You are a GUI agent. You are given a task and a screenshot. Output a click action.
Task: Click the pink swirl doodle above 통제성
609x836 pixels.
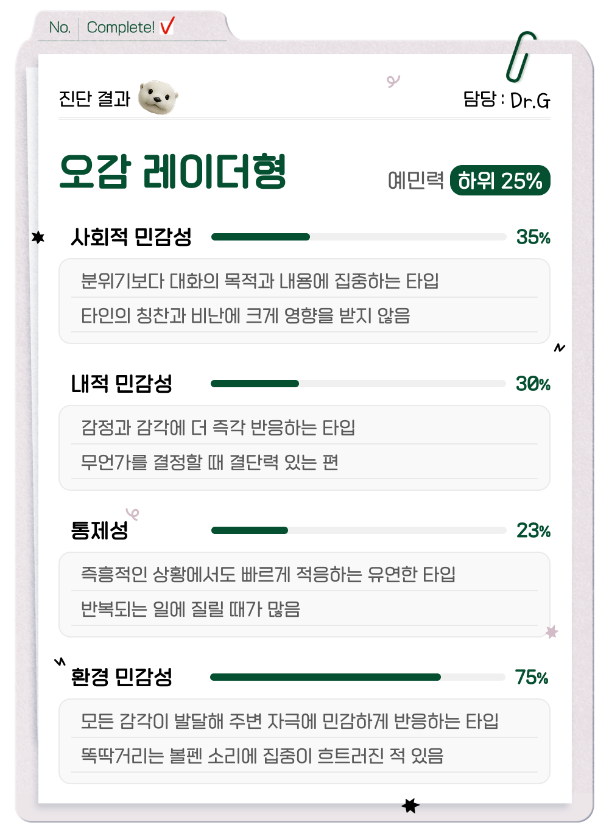point(133,514)
